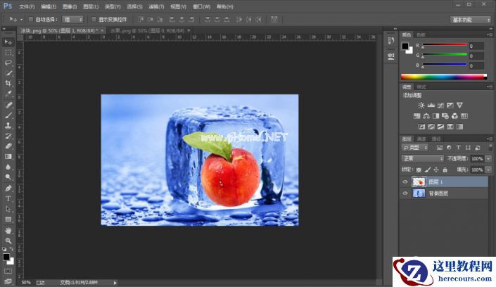
Task: Open the 滤镜(T) menu
Action: click(156, 6)
